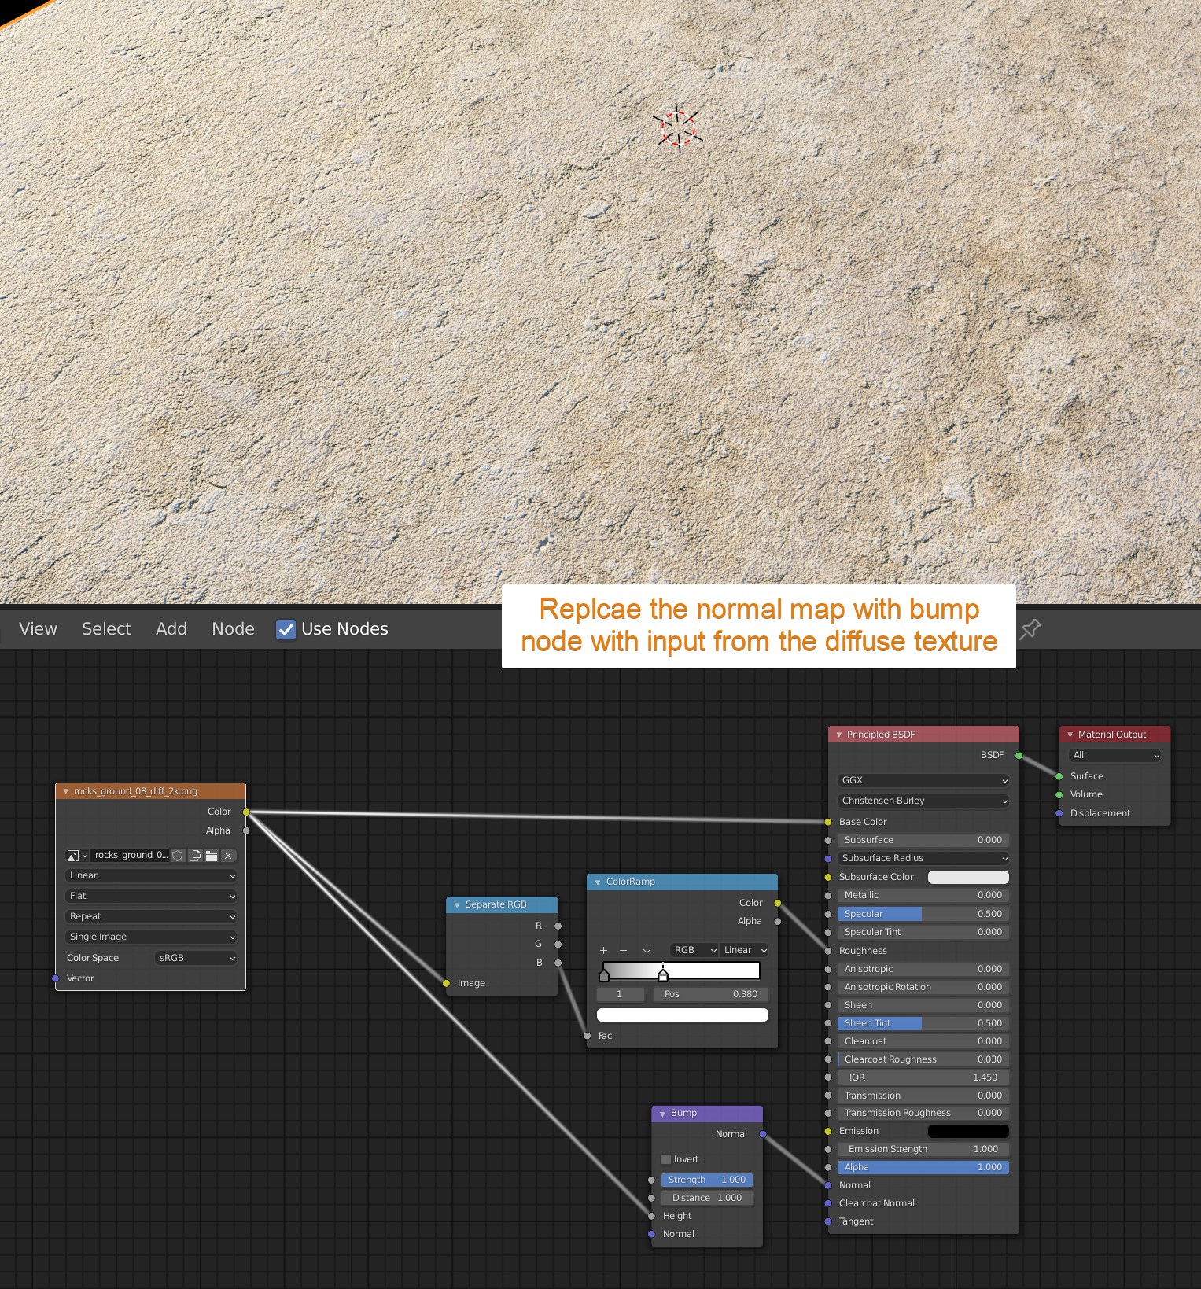
Task: Open the Add menu
Action: click(171, 629)
